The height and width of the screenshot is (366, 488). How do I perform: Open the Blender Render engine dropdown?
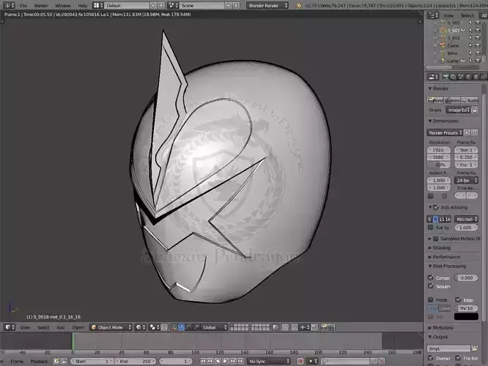coord(267,6)
